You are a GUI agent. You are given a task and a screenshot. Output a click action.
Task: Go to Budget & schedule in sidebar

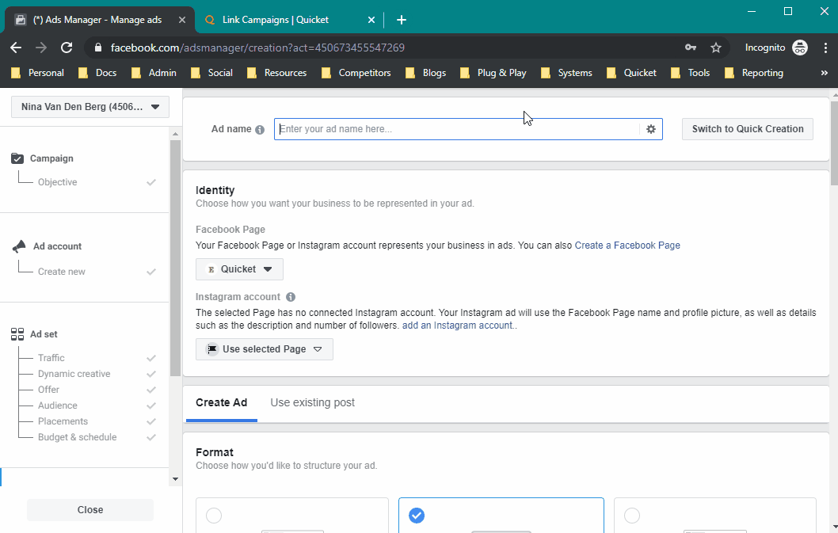[78, 437]
